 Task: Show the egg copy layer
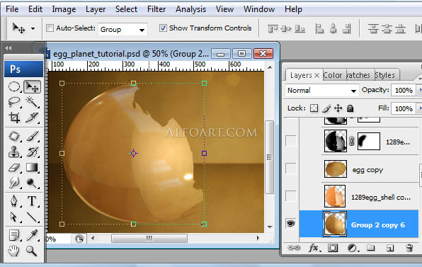coord(291,169)
